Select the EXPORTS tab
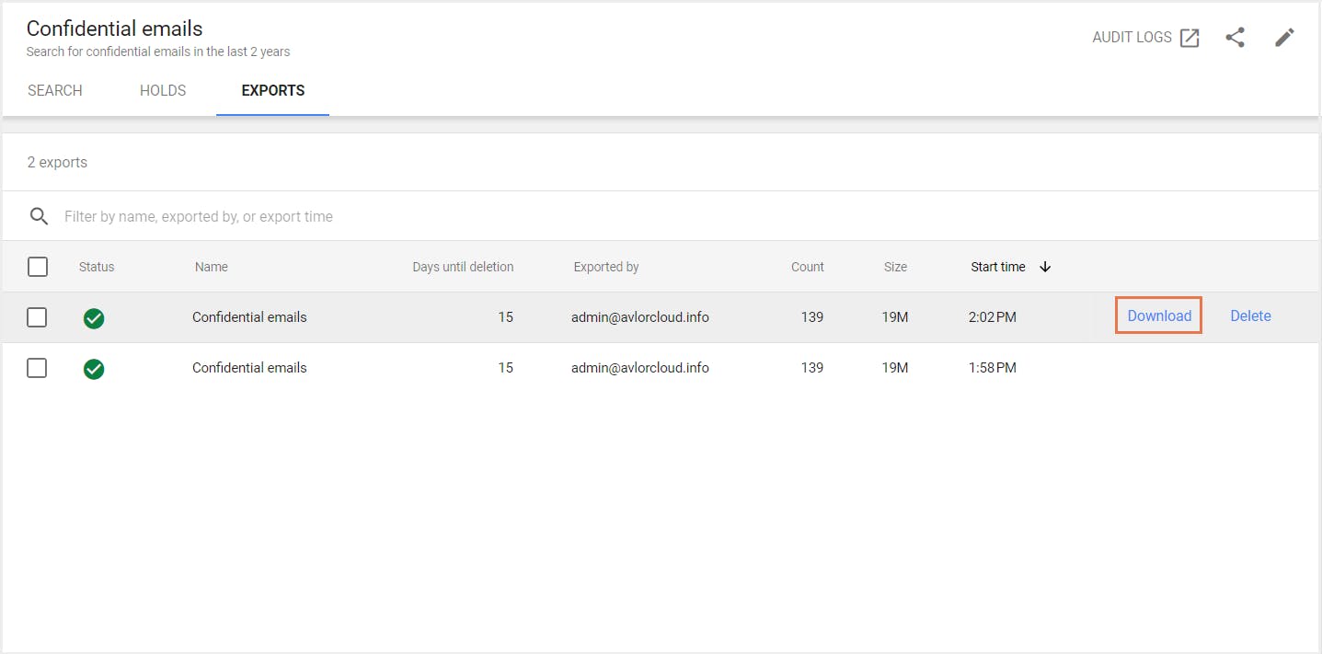 tap(273, 90)
